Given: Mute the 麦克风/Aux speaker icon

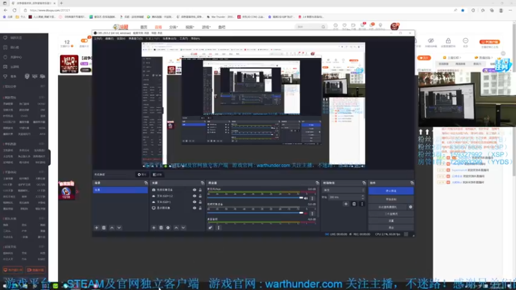Looking at the screenshot, I should (x=306, y=198).
